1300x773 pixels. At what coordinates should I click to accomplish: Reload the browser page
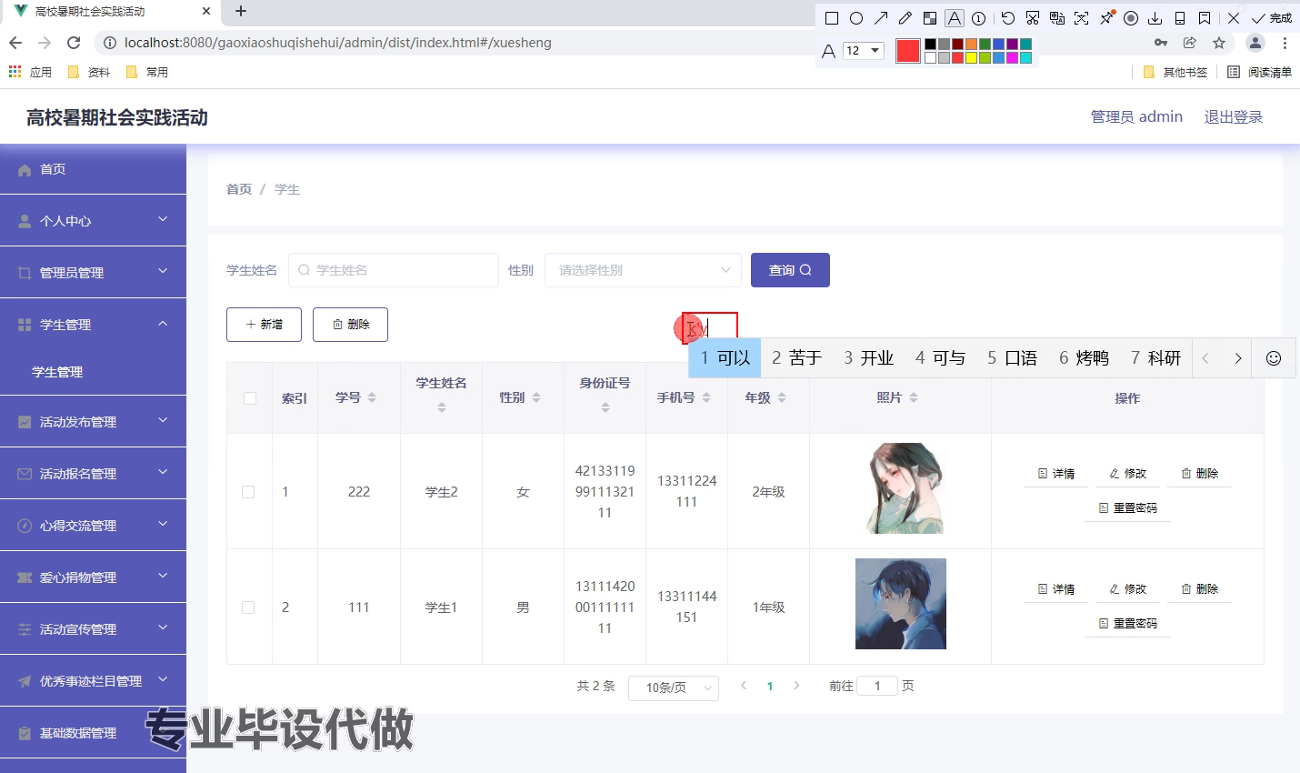click(75, 43)
